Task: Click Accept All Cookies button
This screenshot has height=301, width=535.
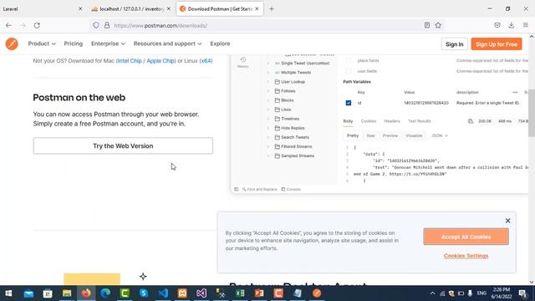Action: click(466, 237)
